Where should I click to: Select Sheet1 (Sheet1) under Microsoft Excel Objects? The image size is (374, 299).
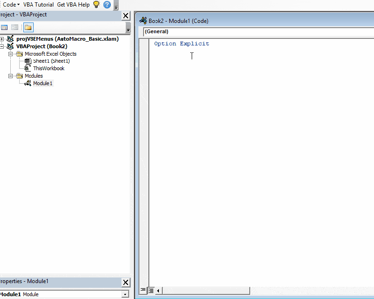click(x=51, y=61)
